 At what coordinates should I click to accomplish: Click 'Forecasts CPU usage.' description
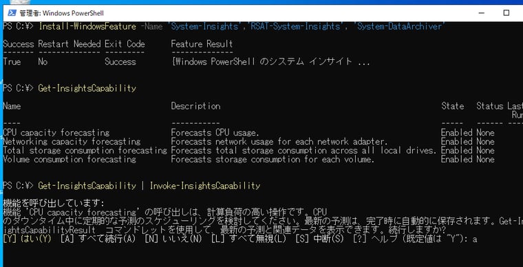[215, 133]
